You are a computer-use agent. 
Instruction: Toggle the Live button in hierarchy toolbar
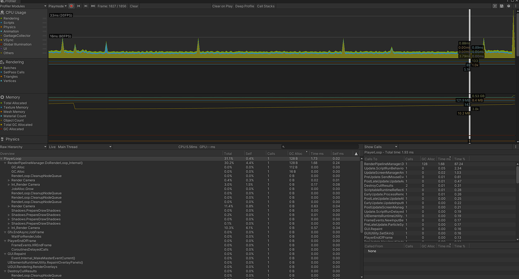[x=52, y=147]
